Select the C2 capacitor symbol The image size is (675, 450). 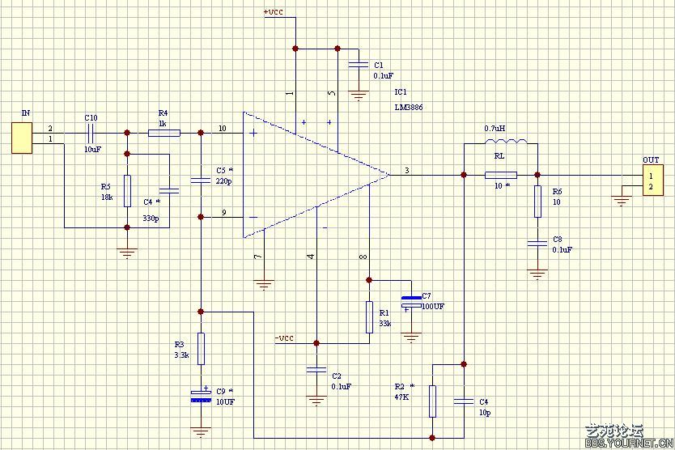316,370
